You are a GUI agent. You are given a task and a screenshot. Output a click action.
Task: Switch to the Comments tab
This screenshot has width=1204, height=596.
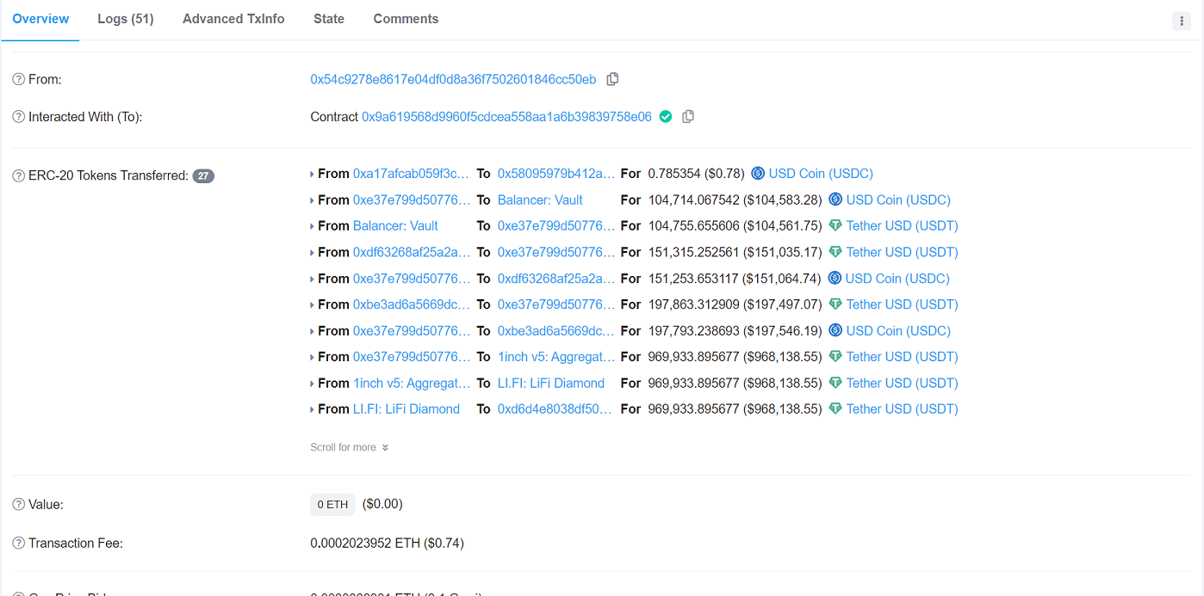[406, 19]
